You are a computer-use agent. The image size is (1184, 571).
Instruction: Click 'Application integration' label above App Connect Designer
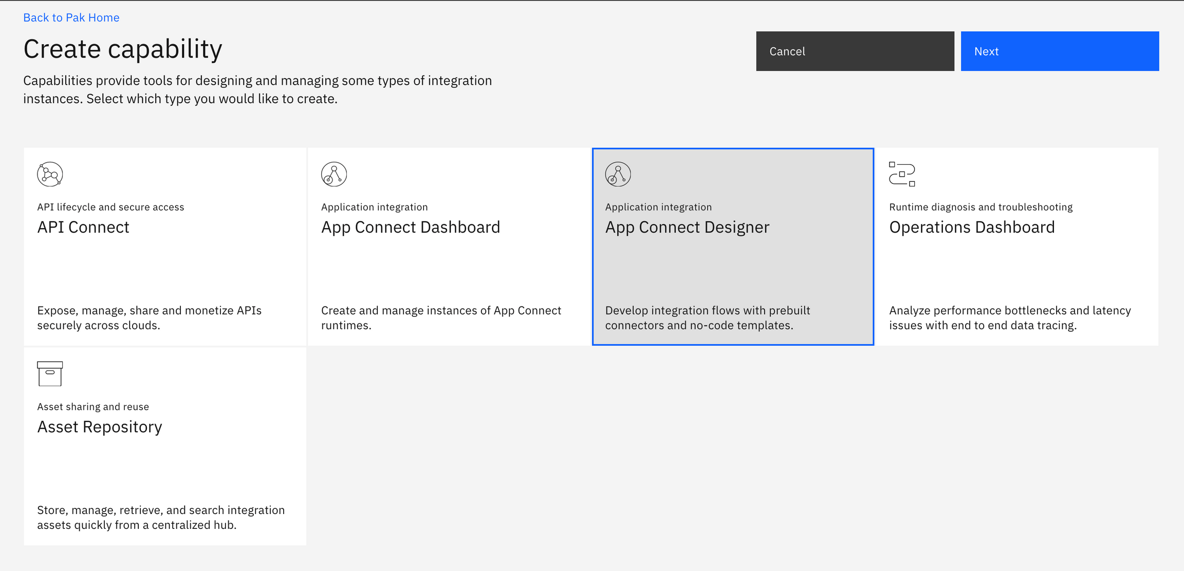point(658,207)
